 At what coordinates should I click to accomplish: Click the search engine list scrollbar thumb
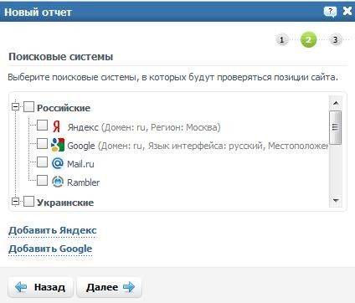(336, 127)
